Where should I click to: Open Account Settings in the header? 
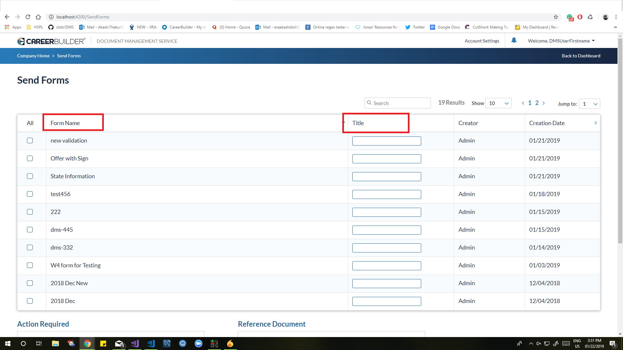pyautogui.click(x=482, y=41)
